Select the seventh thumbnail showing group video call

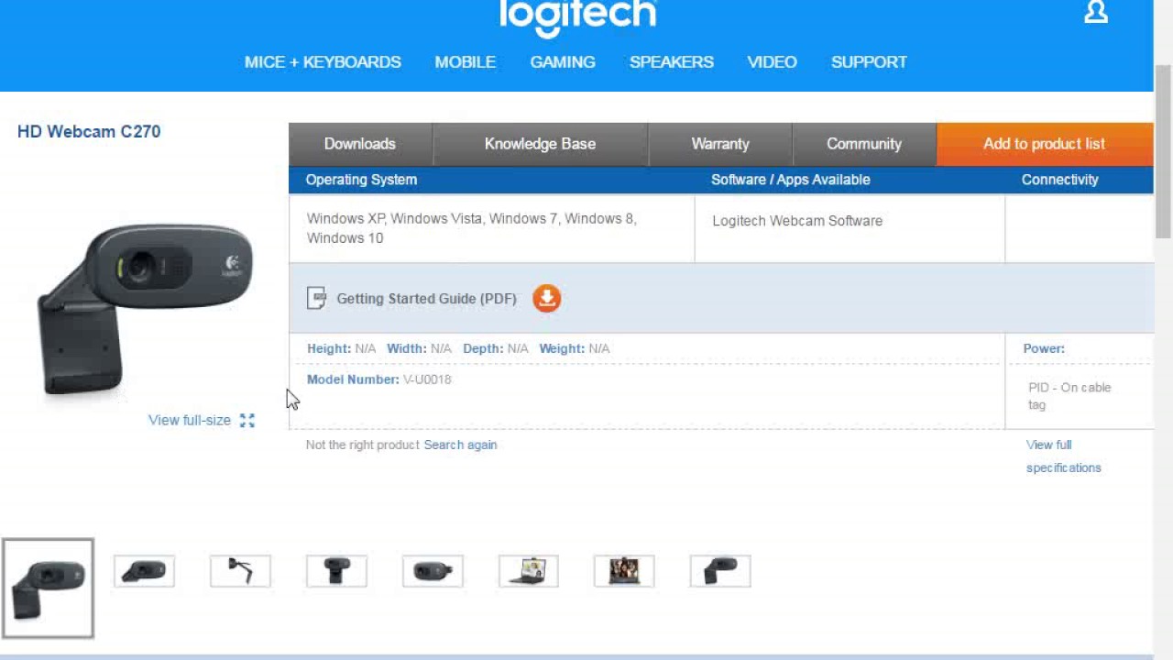coord(624,571)
